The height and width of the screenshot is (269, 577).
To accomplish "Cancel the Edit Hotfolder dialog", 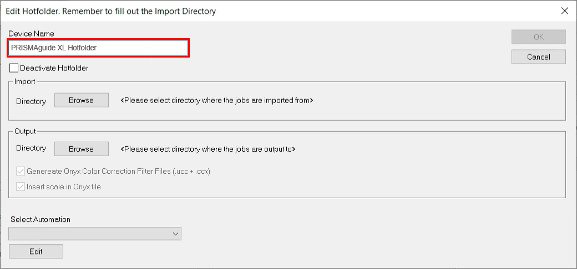I will click(x=538, y=57).
